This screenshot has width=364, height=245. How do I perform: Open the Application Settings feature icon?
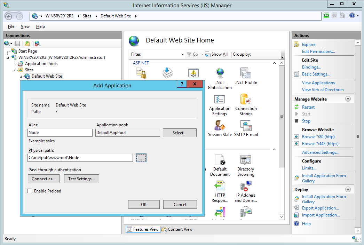pos(220,105)
